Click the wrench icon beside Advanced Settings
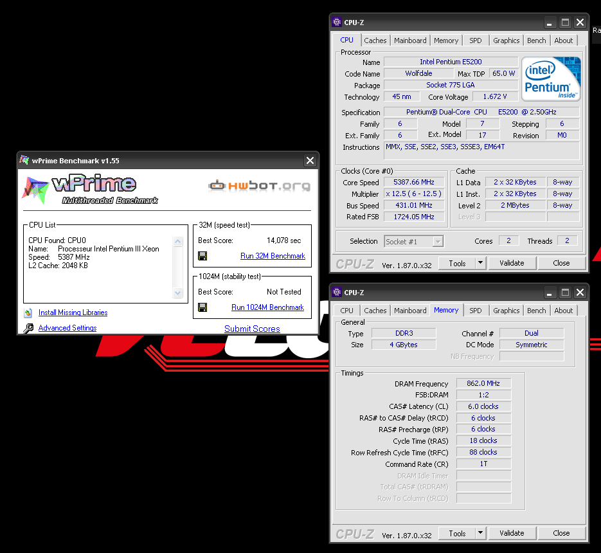 click(28, 329)
